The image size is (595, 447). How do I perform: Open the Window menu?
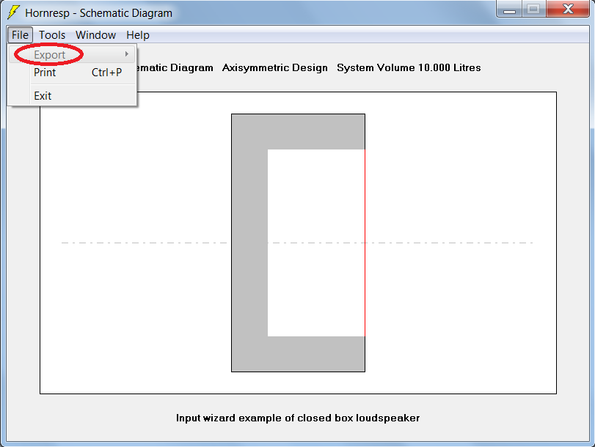coord(95,35)
